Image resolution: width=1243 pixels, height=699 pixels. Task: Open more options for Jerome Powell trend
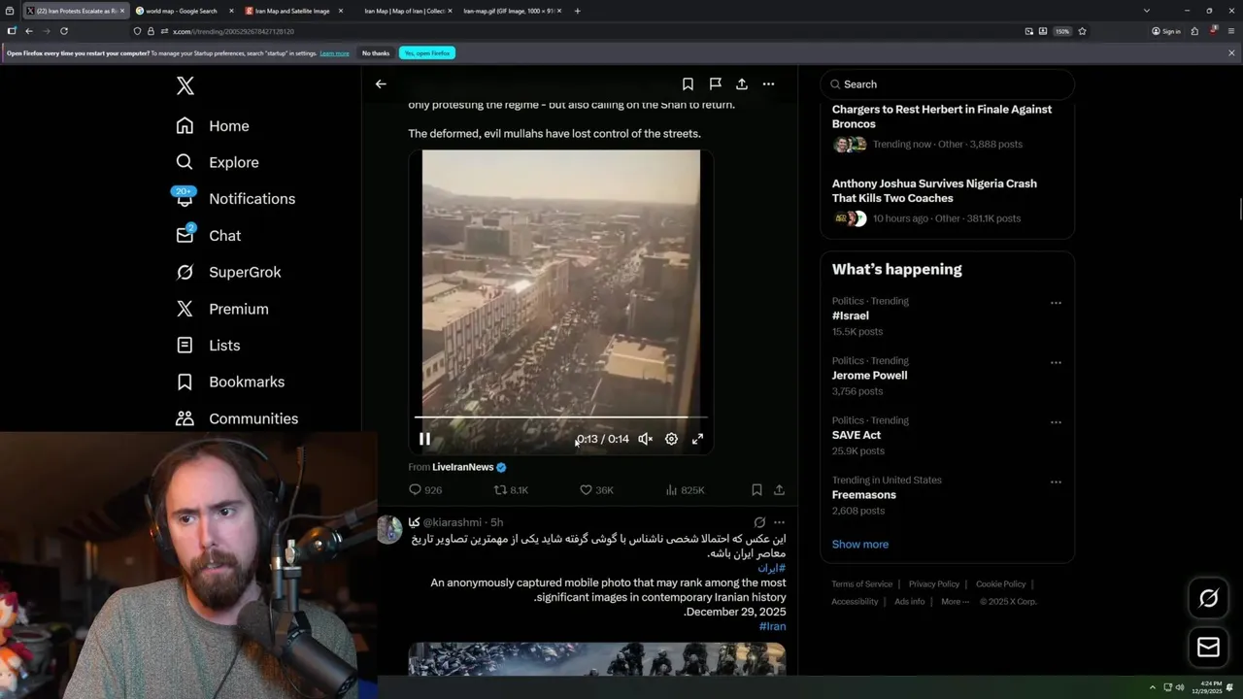(1056, 363)
